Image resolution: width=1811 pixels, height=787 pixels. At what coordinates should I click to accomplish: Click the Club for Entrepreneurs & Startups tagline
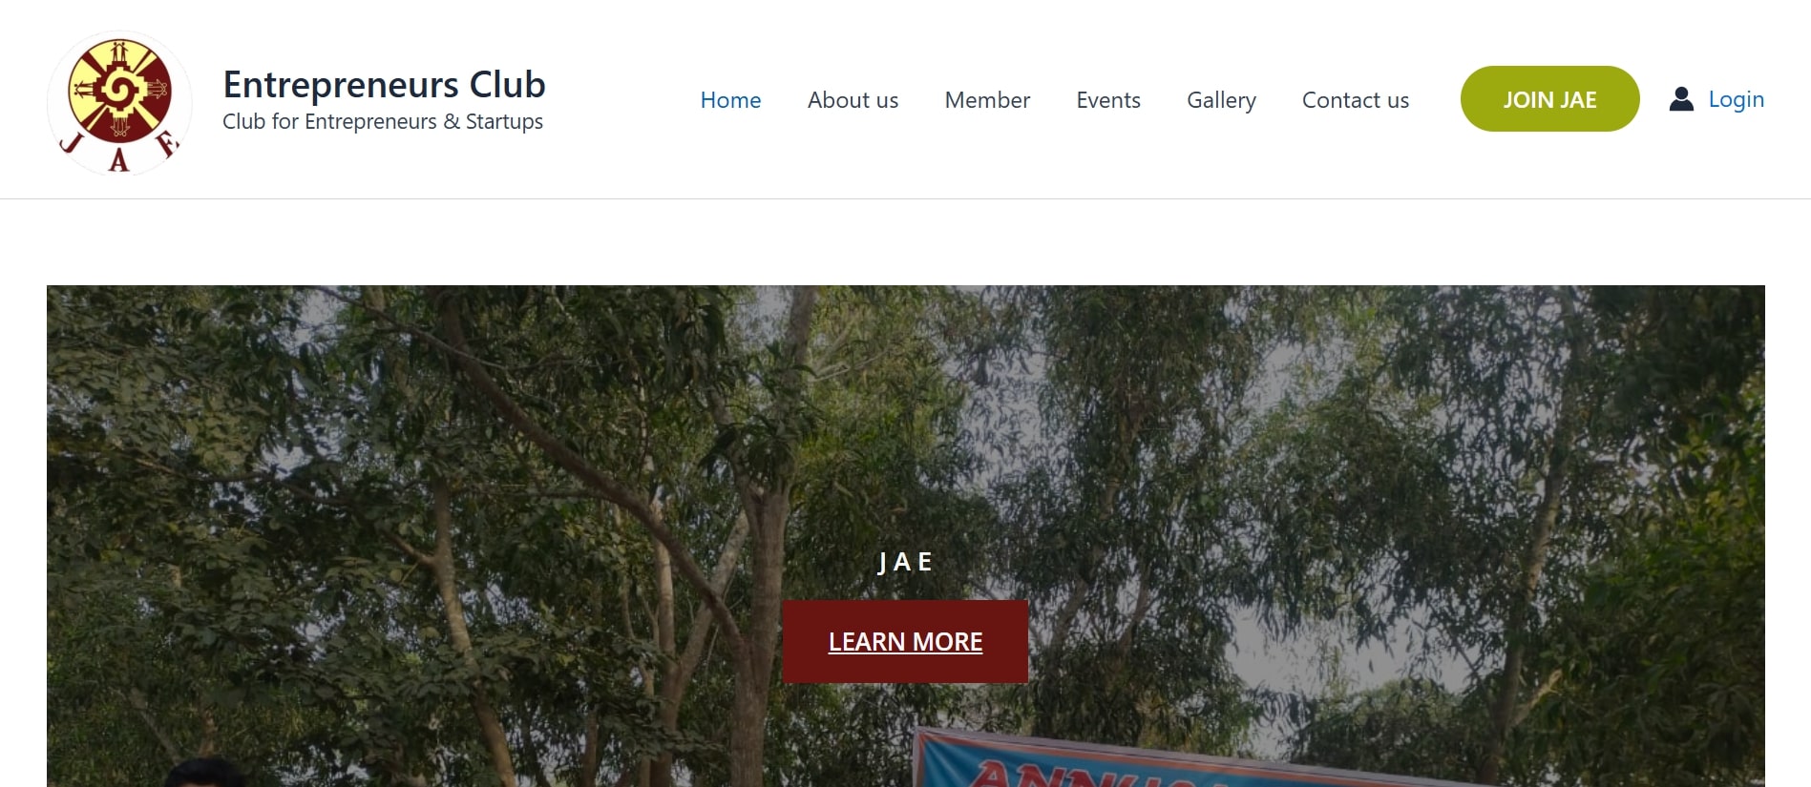(383, 121)
